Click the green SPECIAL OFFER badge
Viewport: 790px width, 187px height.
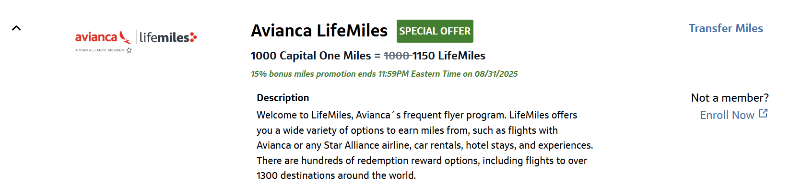[435, 31]
